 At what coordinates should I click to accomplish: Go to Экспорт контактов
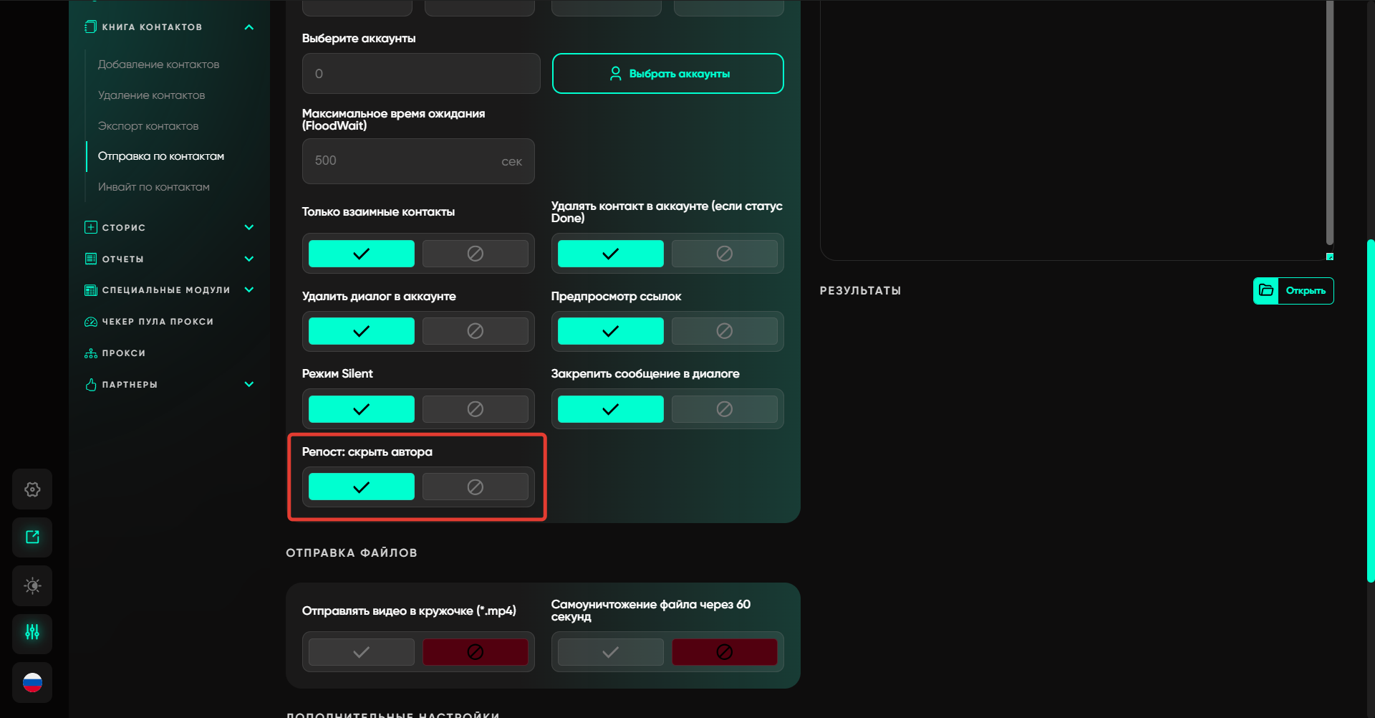click(x=148, y=126)
